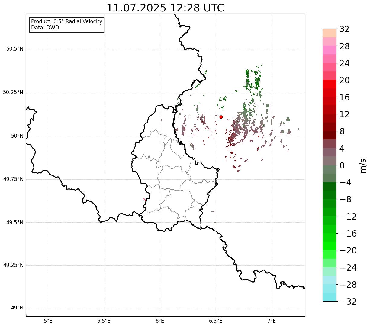Click the colorbar tick label 24

(x=344, y=63)
